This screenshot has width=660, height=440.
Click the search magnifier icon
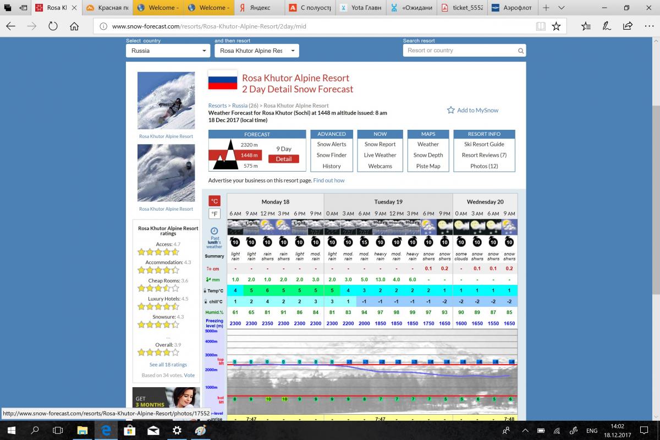tap(521, 51)
